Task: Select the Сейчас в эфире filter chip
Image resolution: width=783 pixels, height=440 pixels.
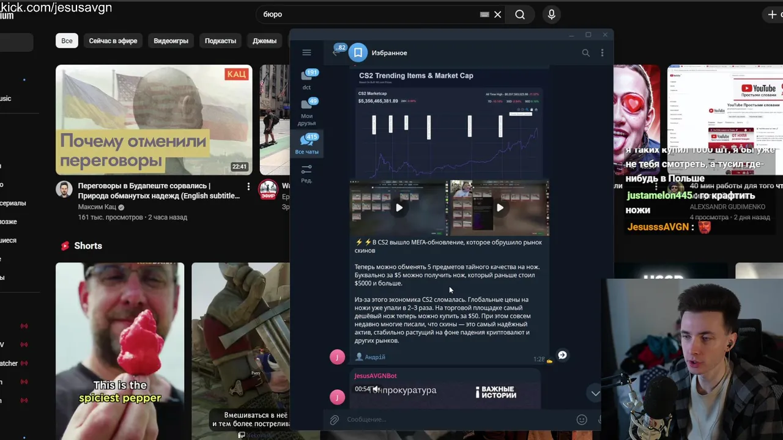Action: click(x=113, y=41)
